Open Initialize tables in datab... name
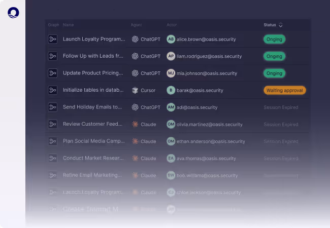The width and height of the screenshot is (330, 228). tap(93, 90)
